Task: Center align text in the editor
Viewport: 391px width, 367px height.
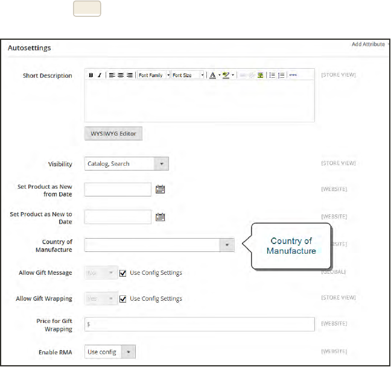Action: 121,75
